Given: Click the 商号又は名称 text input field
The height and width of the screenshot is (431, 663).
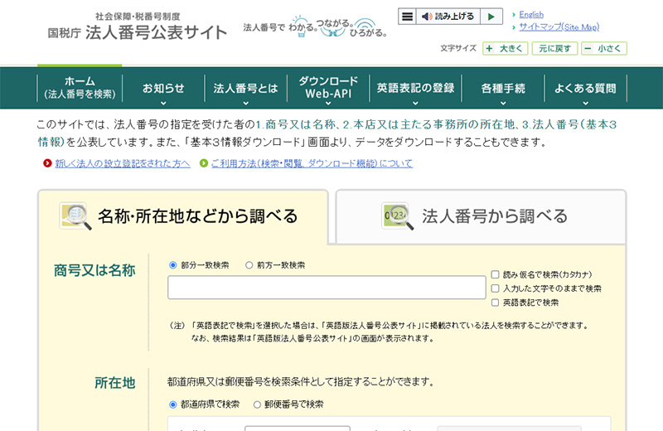Looking at the screenshot, I should point(327,288).
